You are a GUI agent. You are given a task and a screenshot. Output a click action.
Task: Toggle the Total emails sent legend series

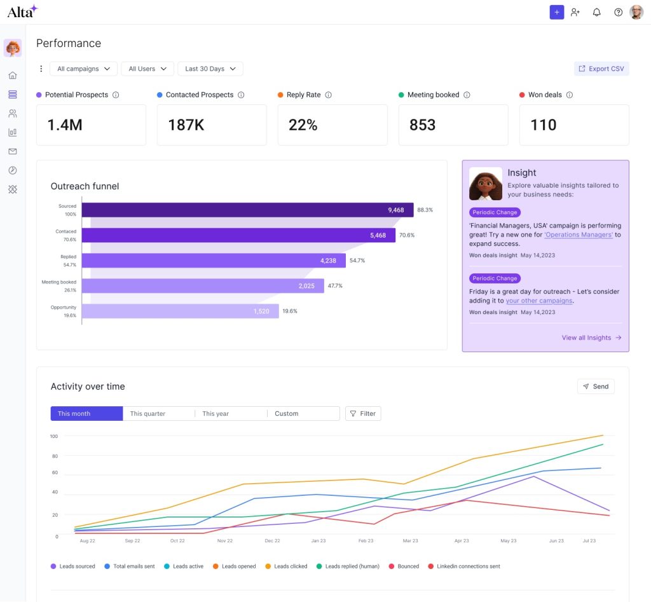(129, 566)
